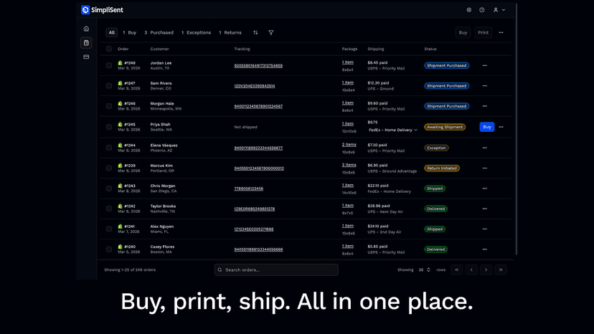Click search magnifier icon in search box
594x334 pixels.
[220, 270]
